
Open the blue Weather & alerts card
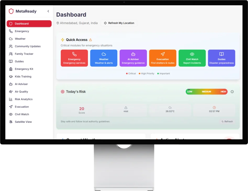click(104, 58)
